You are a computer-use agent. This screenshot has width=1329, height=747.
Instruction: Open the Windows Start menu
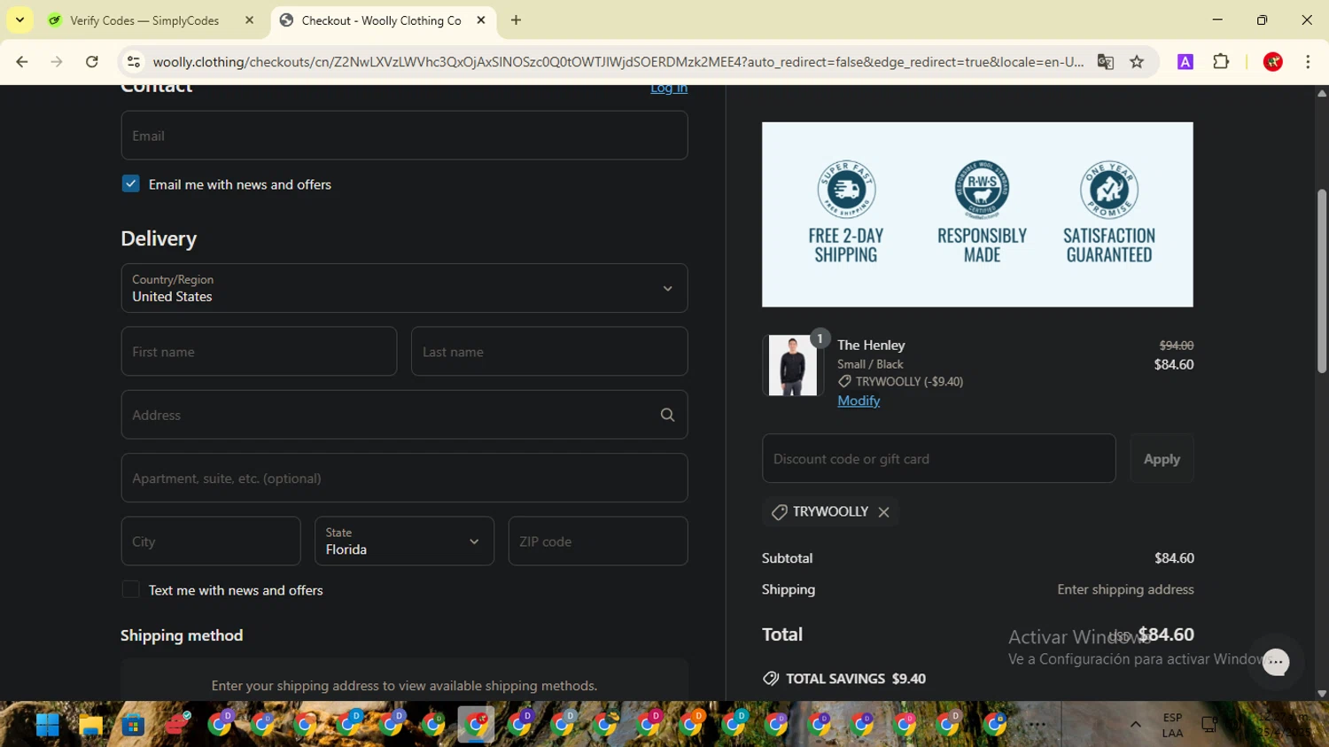pyautogui.click(x=47, y=725)
